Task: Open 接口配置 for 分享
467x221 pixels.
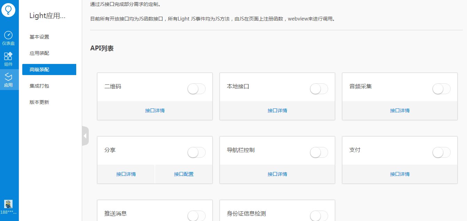Action: coord(184,174)
